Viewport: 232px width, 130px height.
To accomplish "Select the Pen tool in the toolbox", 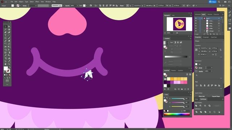I will click(5, 32).
